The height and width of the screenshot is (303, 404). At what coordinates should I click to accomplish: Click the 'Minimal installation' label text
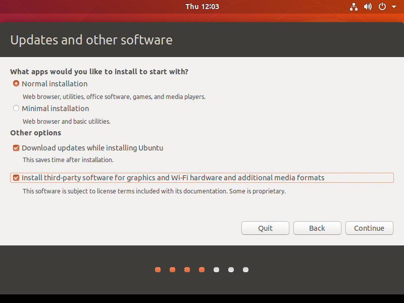[x=56, y=109]
